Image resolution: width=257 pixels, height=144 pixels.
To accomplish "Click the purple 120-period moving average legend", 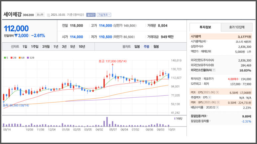I will pyautogui.click(x=31, y=58).
